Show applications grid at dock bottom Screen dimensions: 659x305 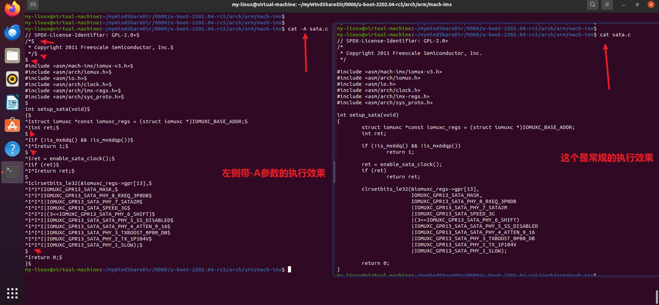pyautogui.click(x=12, y=293)
